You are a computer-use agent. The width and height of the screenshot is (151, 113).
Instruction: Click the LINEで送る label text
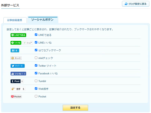click(x=45, y=35)
